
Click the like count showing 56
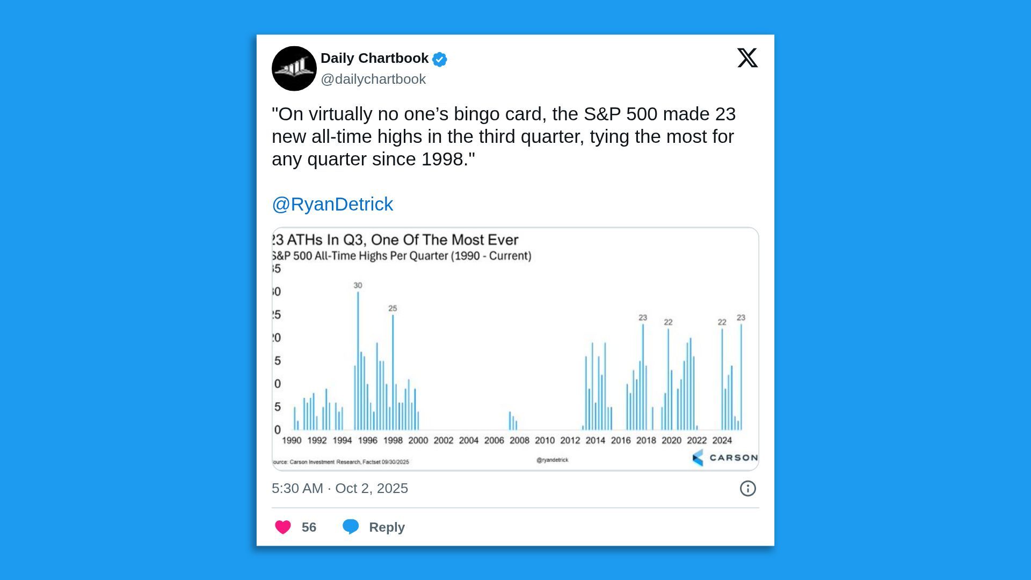[309, 527]
